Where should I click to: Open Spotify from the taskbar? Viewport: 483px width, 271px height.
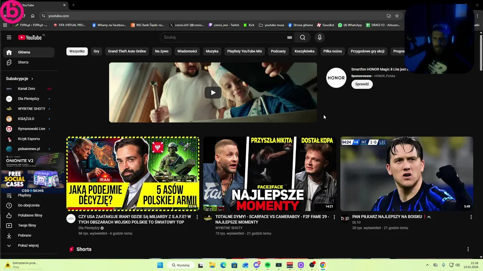pos(268,265)
